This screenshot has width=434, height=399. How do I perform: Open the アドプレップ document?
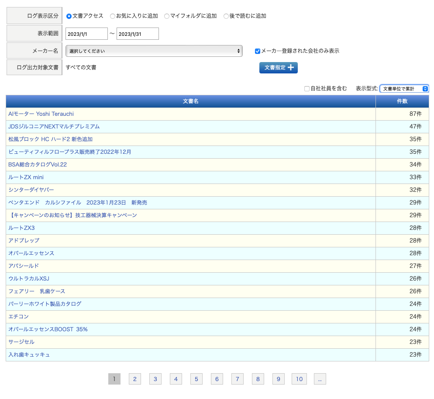tap(24, 240)
